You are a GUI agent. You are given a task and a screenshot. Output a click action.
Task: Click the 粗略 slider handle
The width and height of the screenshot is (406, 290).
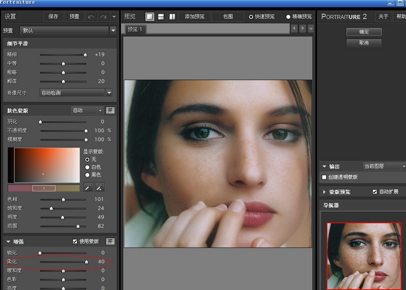pos(63,72)
